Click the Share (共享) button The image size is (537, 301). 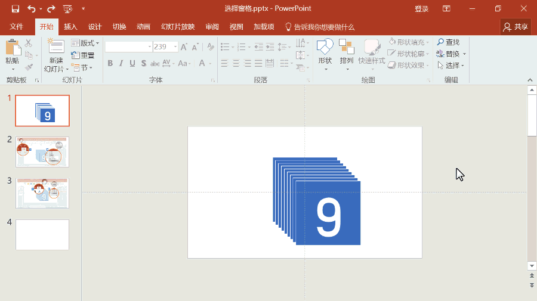point(516,27)
